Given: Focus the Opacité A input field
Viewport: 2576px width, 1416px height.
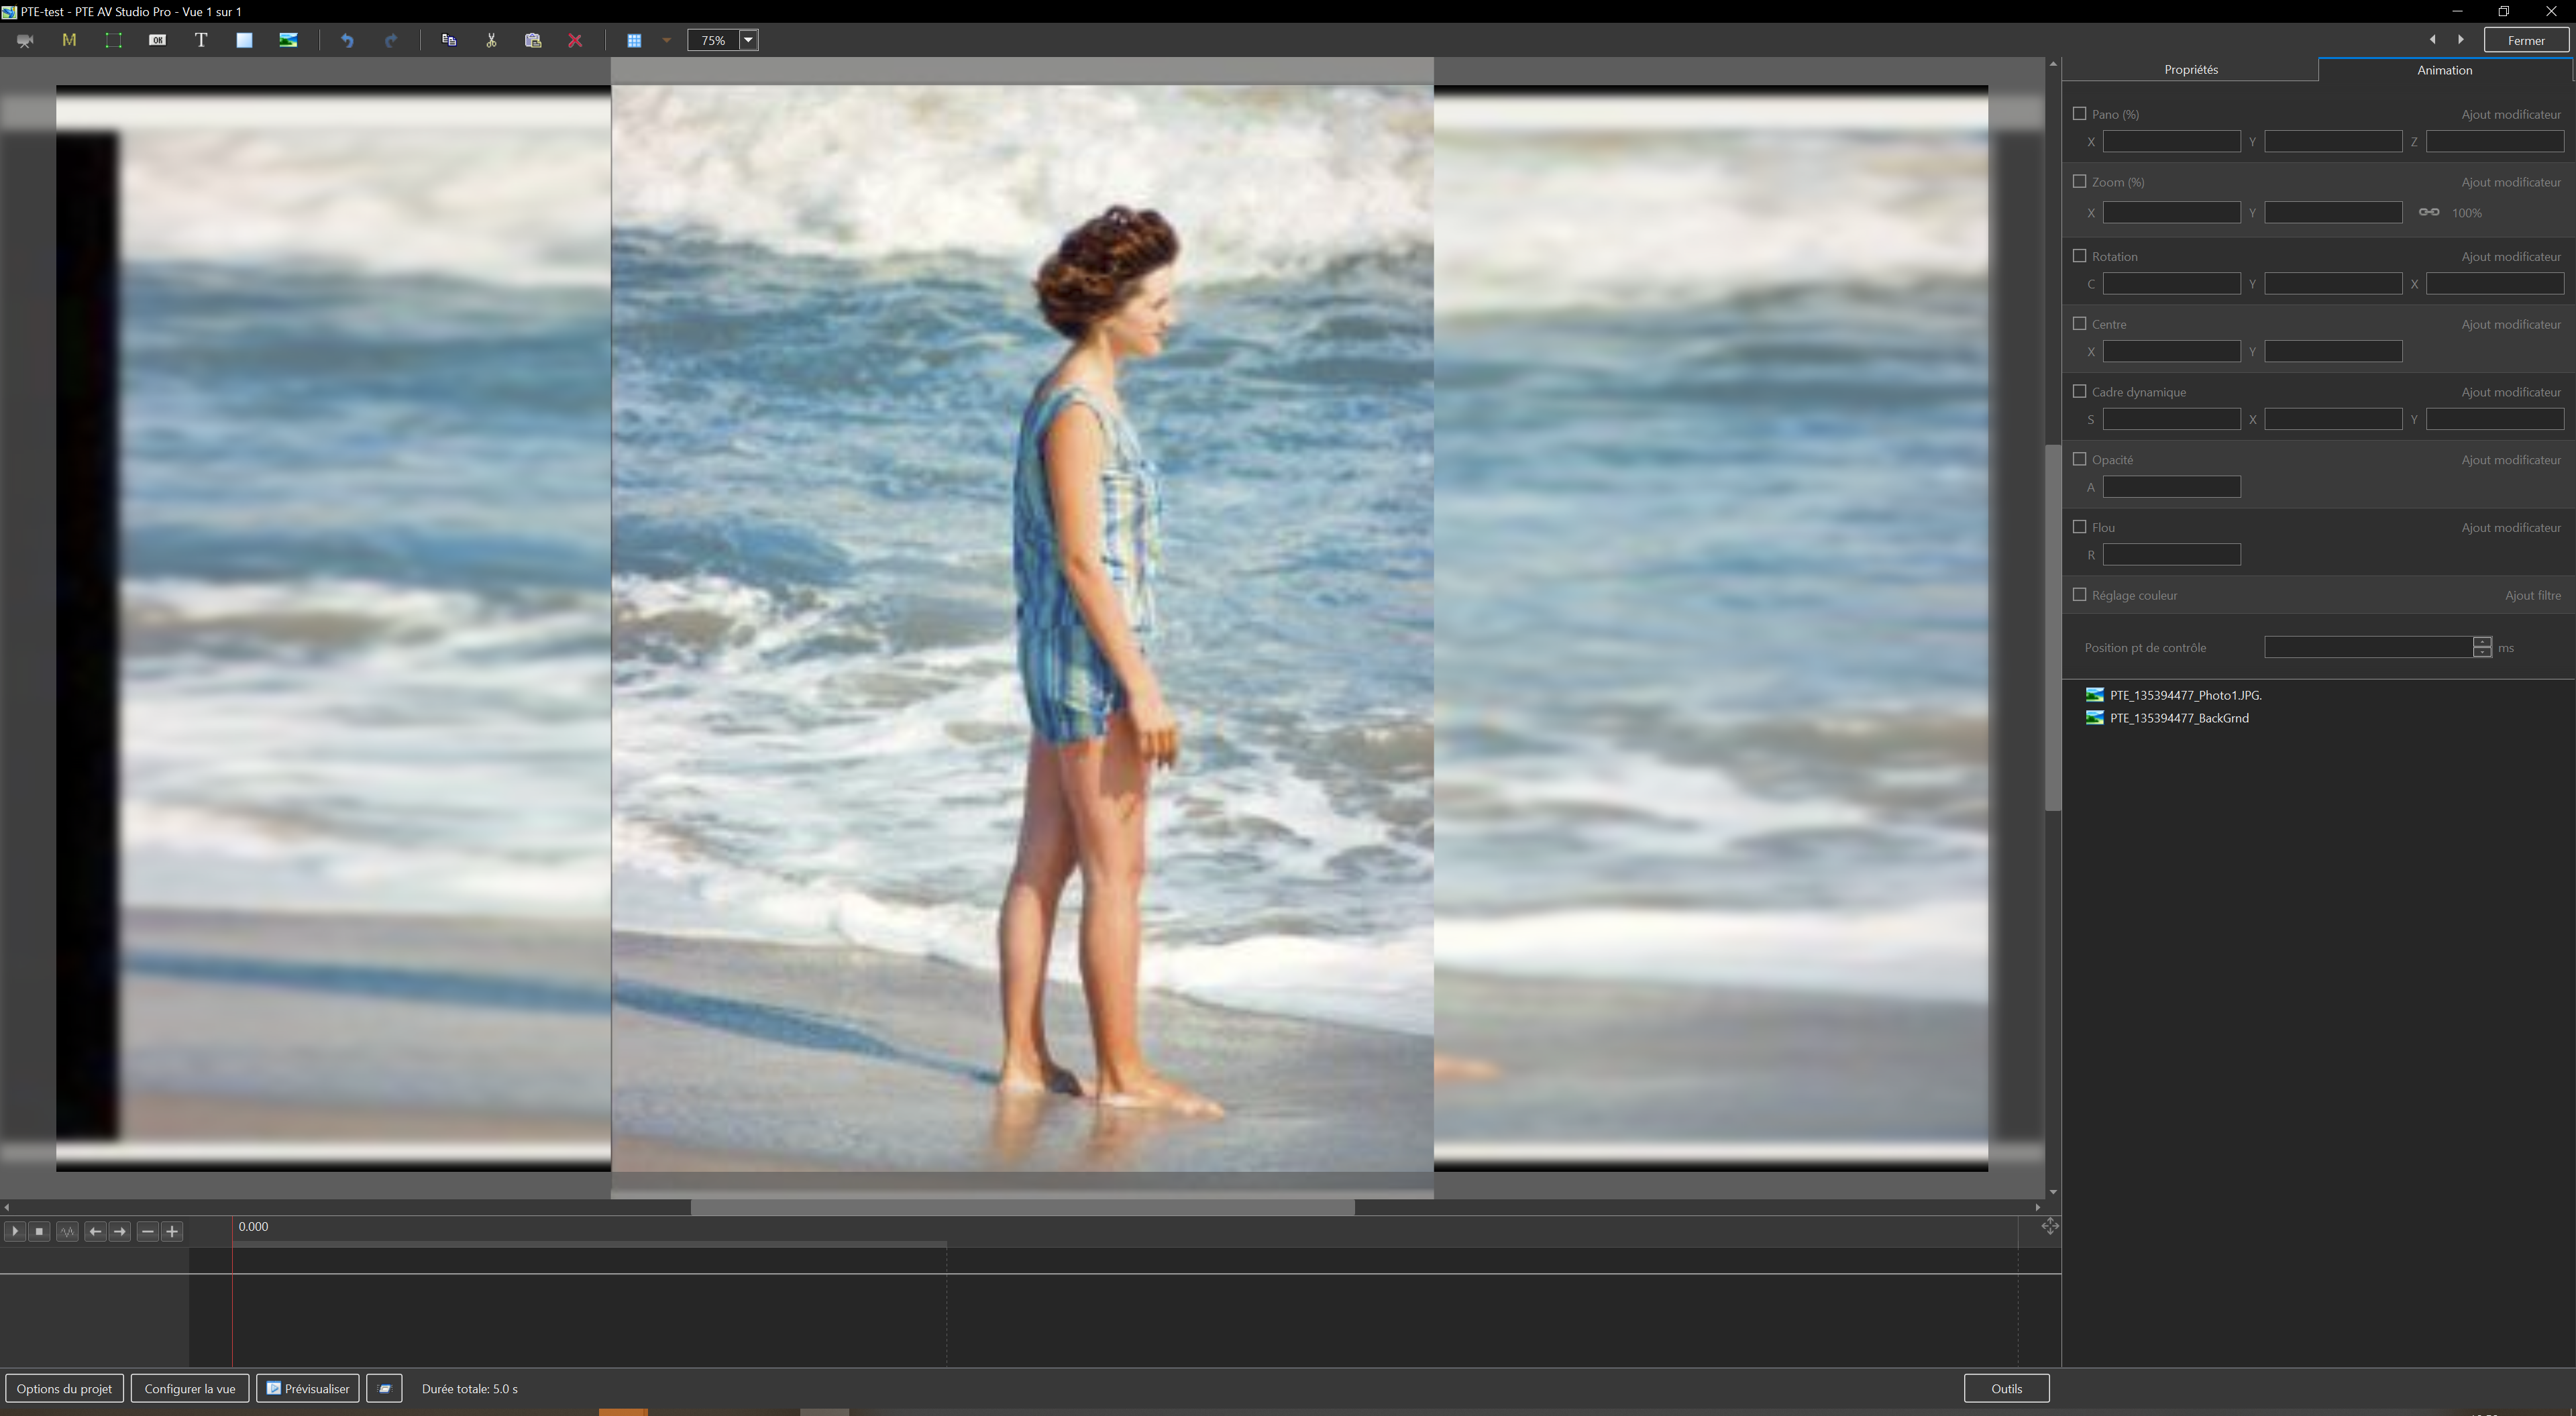Looking at the screenshot, I should 2171,487.
